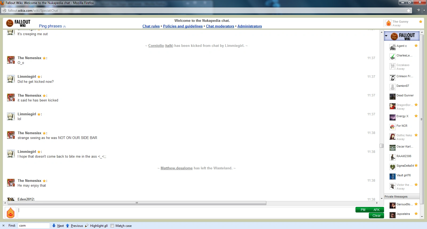
Task: Click 'The Nemesisx' name above 'He may enjoy that'
Action: pyautogui.click(x=29, y=181)
